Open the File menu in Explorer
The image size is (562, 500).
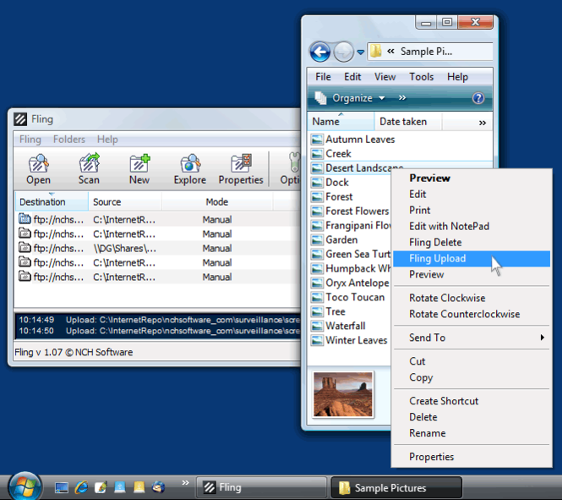coord(323,77)
